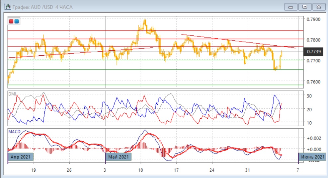Click the current price label 0.7739
328x178 pixels.
coord(314,51)
